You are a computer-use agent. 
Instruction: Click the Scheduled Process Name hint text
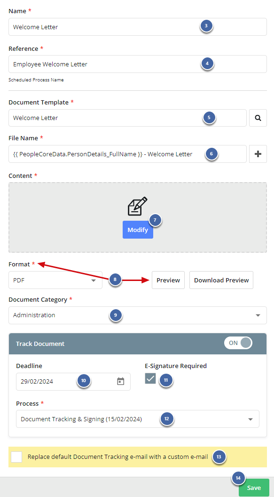point(36,80)
